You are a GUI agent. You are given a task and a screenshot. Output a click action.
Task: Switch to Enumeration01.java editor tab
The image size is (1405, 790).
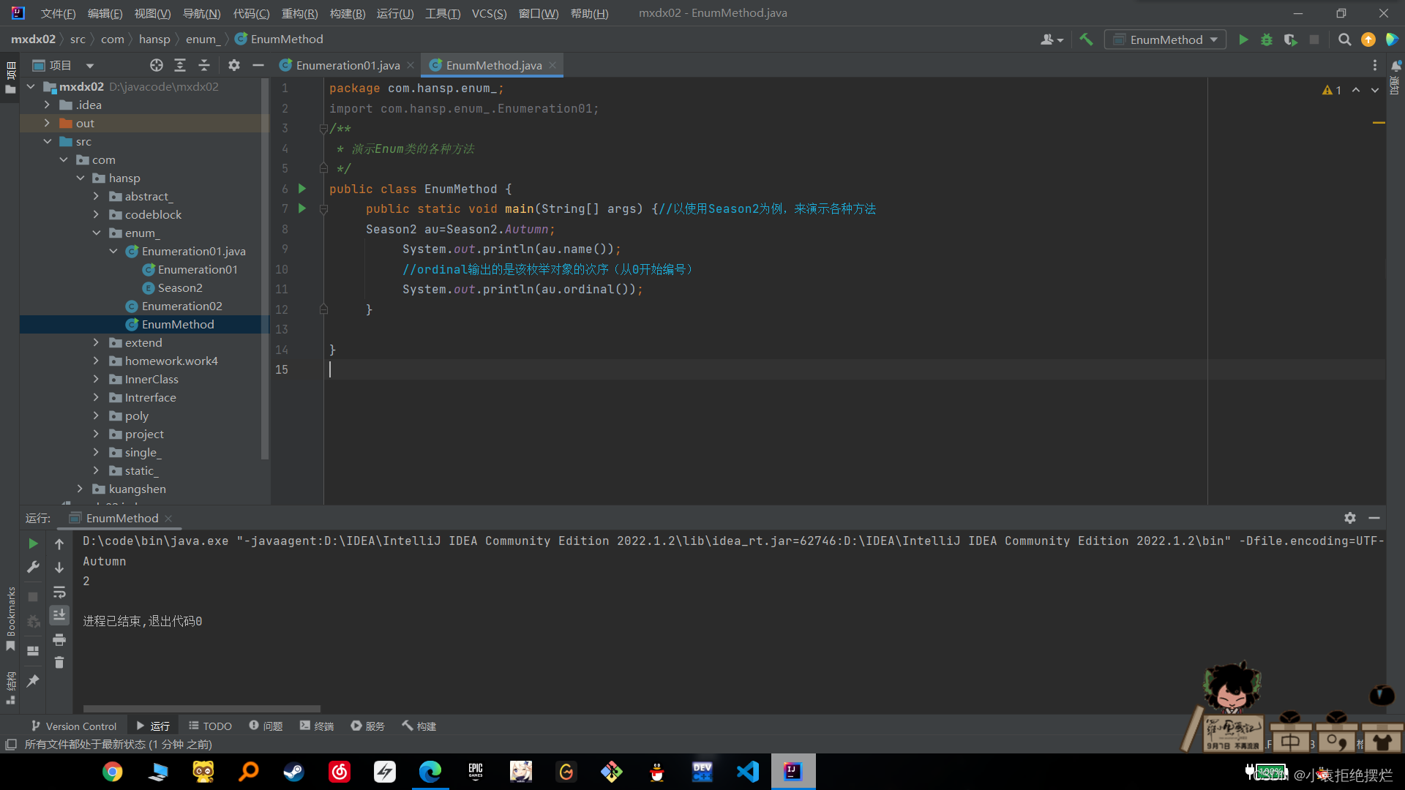[348, 65]
